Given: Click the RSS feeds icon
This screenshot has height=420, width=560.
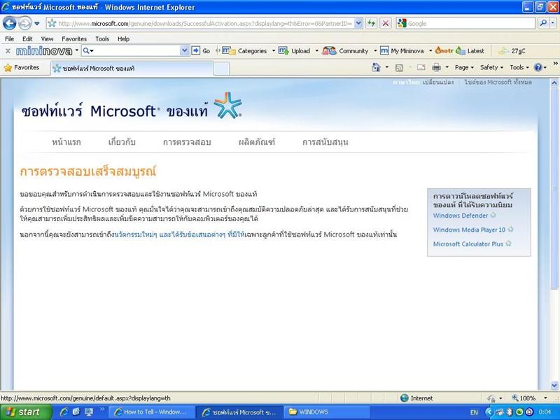Looking at the screenshot, I should coord(399,67).
